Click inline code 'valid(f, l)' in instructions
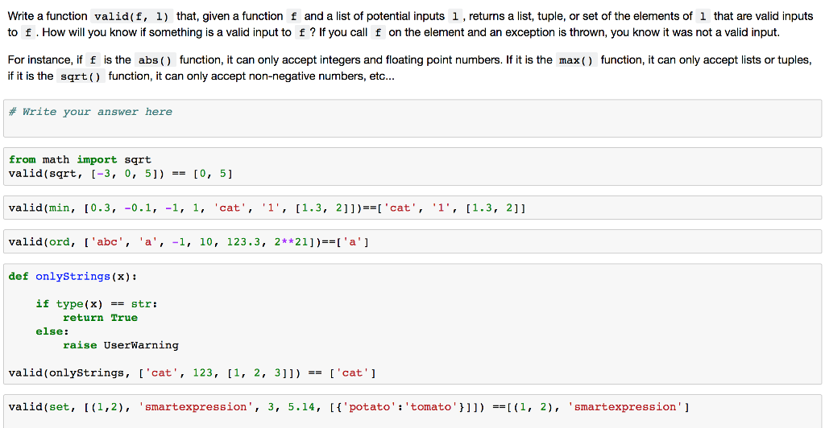825x428 pixels. tap(131, 17)
